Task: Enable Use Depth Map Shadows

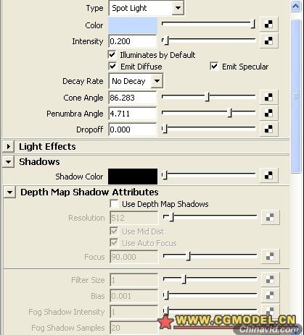Action: click(114, 204)
